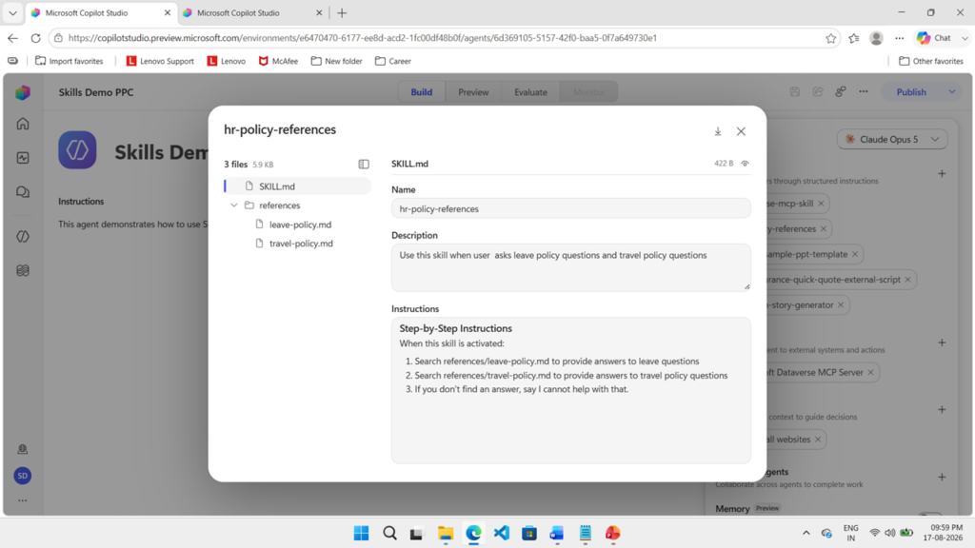Remove the ample-ppt-template chip
Screen dimensions: 975x548
click(855, 254)
